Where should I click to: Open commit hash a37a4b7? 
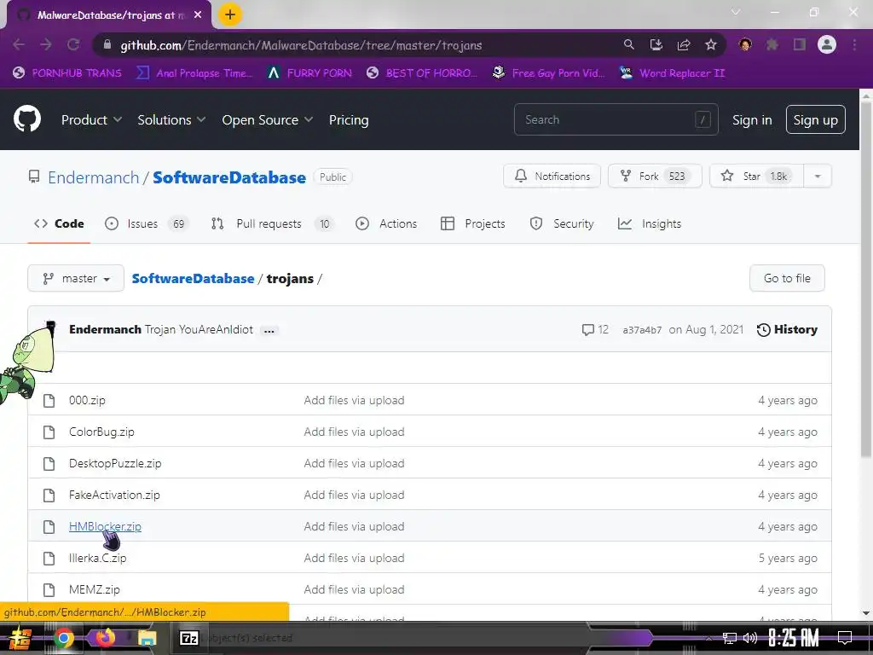(x=642, y=330)
